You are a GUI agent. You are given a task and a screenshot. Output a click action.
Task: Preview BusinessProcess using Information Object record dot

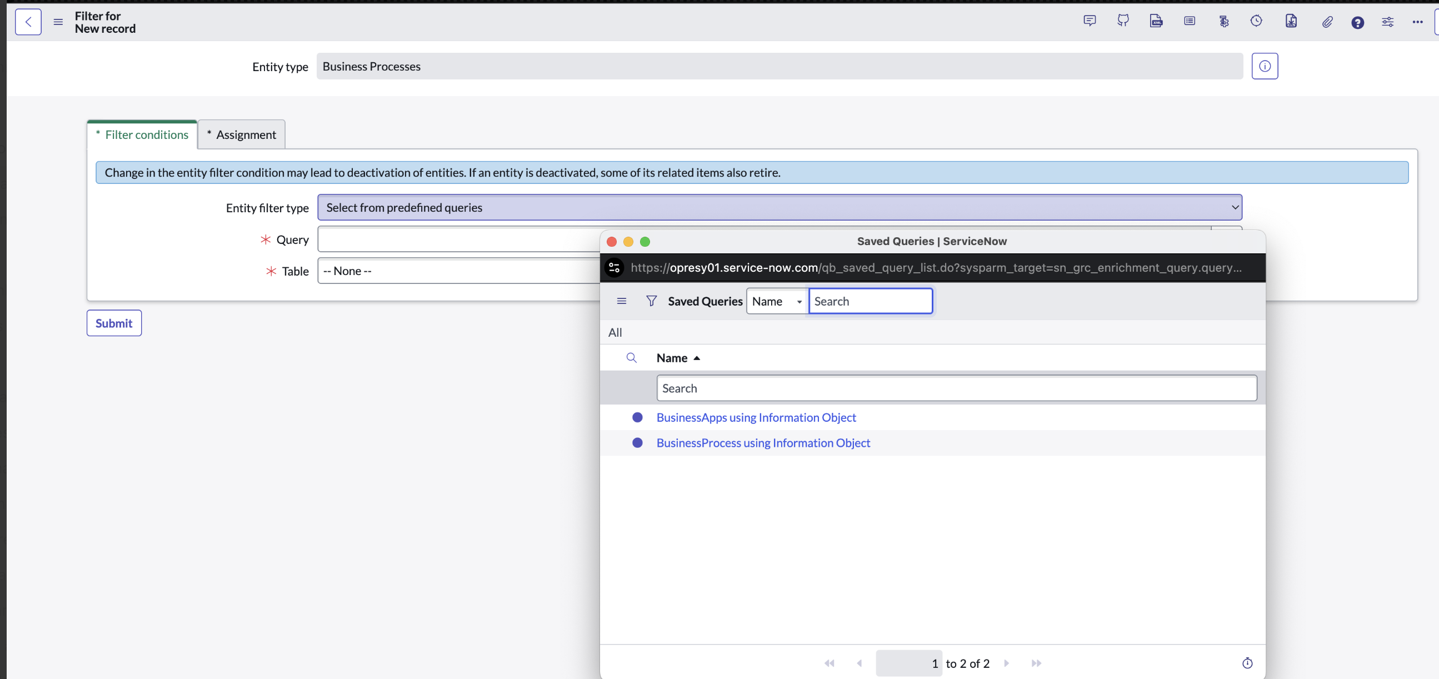(637, 443)
